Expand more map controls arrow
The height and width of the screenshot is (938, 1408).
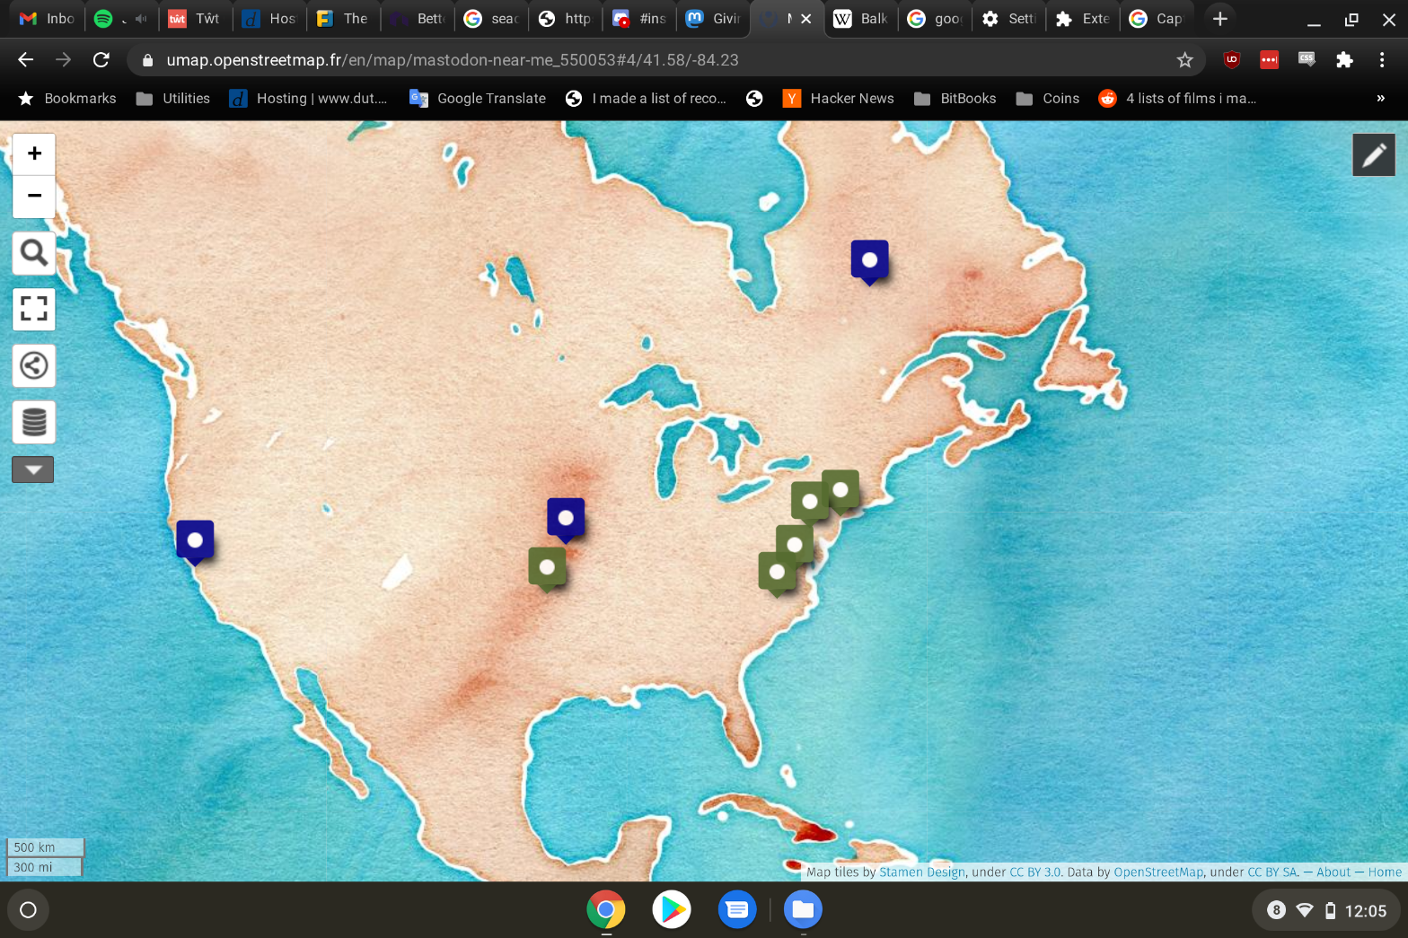pyautogui.click(x=33, y=469)
